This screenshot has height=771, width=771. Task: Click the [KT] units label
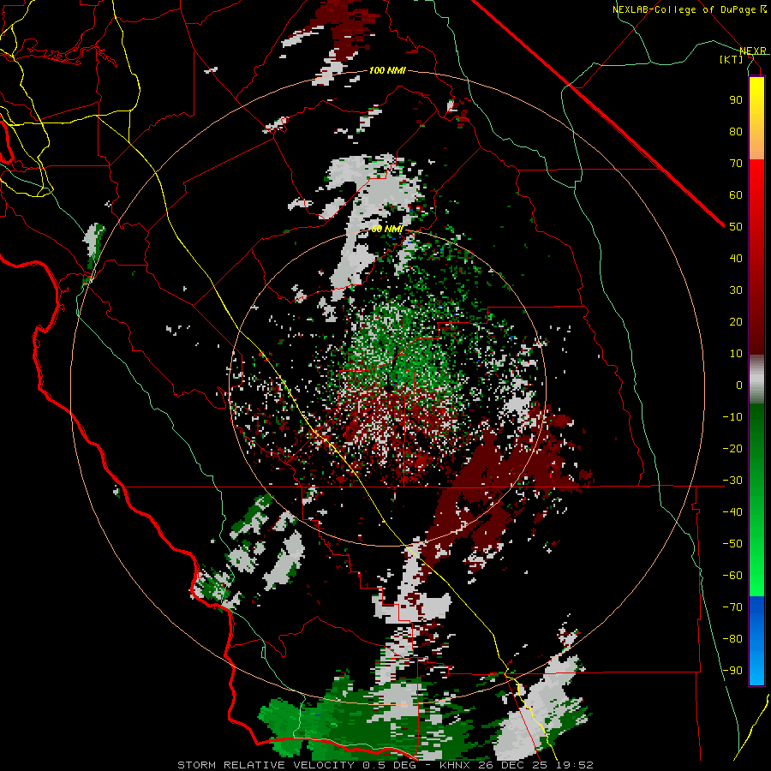click(732, 59)
